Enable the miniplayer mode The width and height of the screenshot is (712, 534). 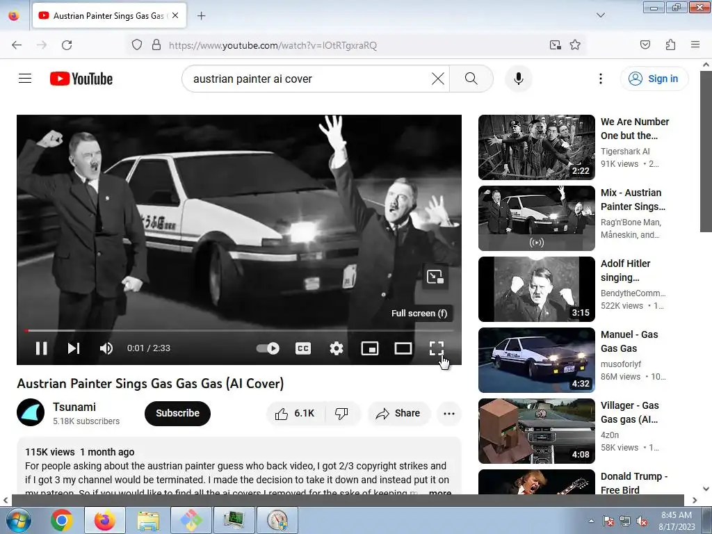click(x=370, y=348)
